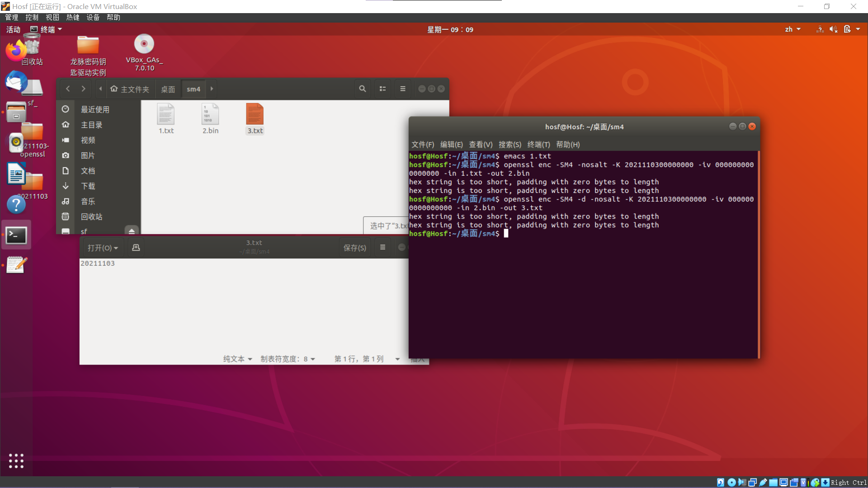
Task: Open the 打开(O) dropdown in text editor
Action: [103, 248]
